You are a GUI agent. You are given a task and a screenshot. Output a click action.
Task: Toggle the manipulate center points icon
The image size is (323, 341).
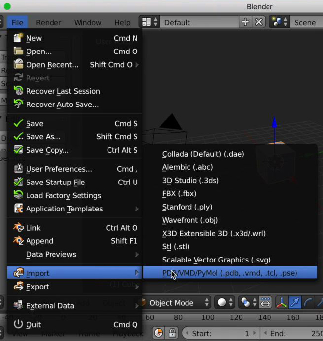(265, 302)
